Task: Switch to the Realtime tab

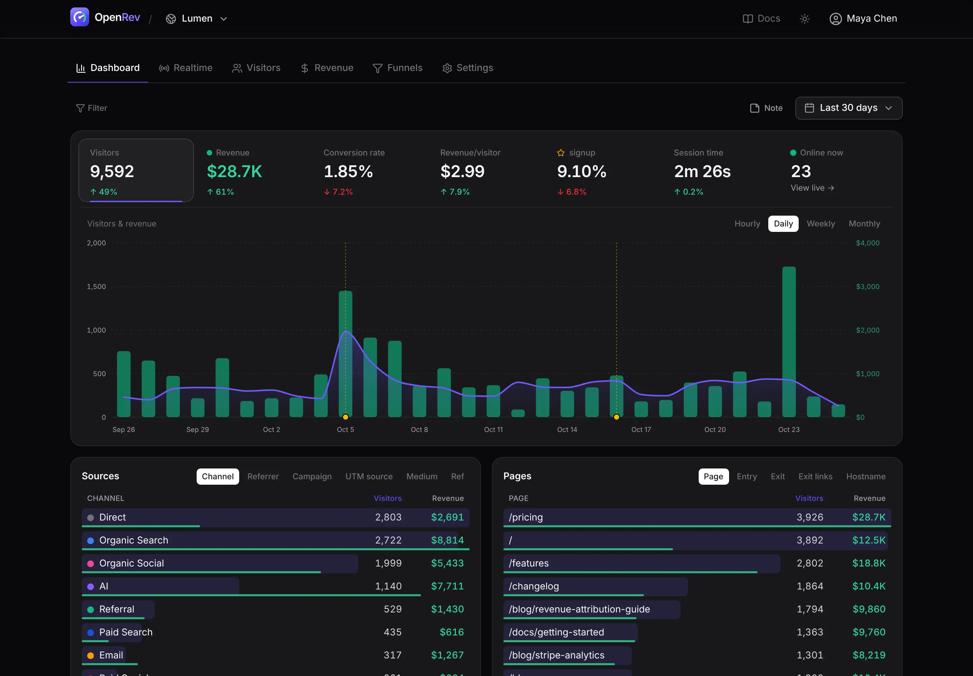Action: click(185, 68)
